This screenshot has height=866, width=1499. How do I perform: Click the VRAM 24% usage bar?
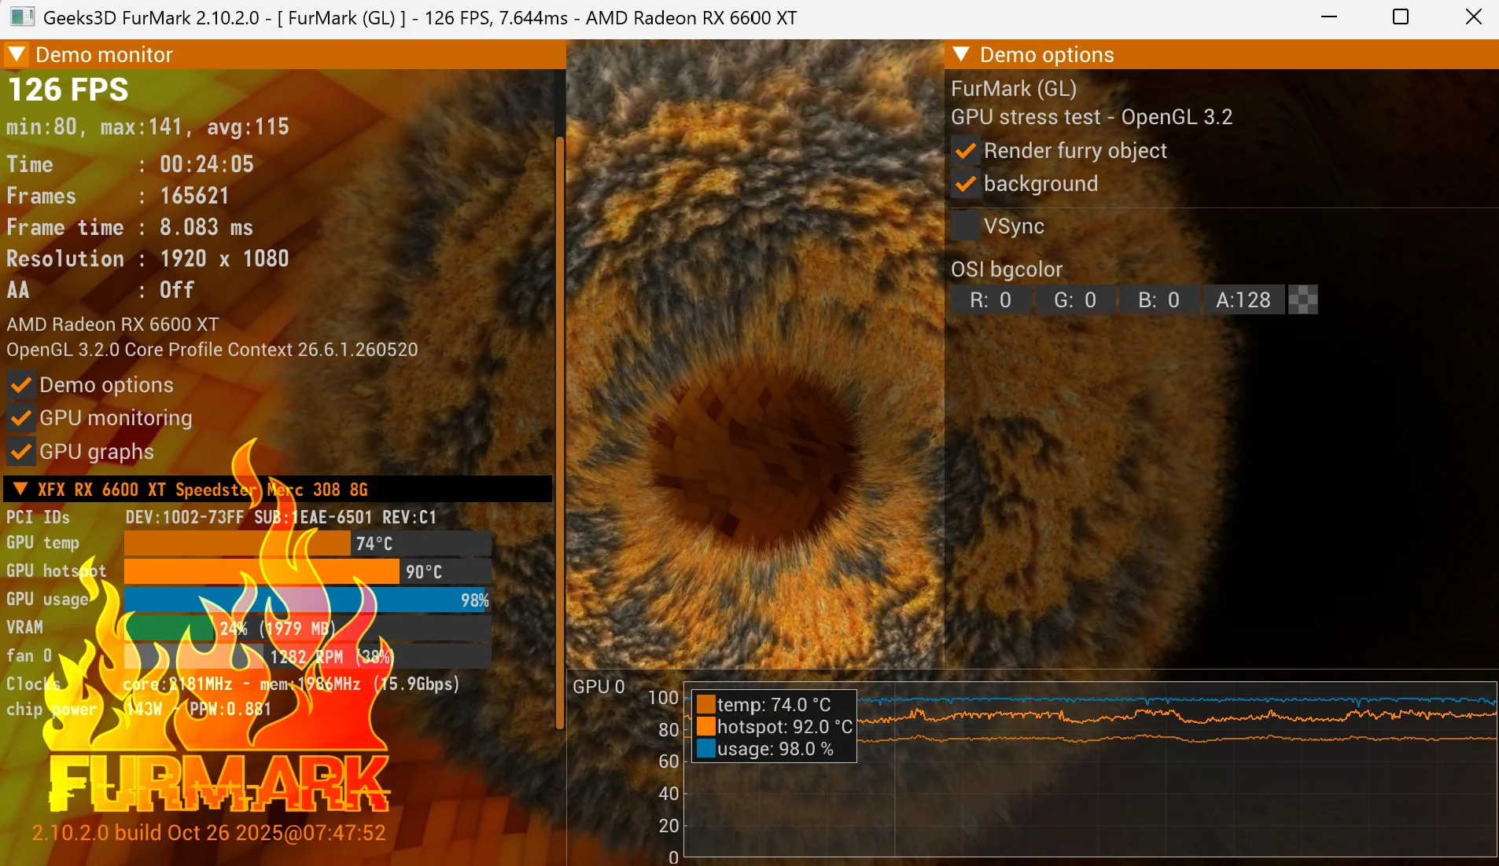point(308,628)
